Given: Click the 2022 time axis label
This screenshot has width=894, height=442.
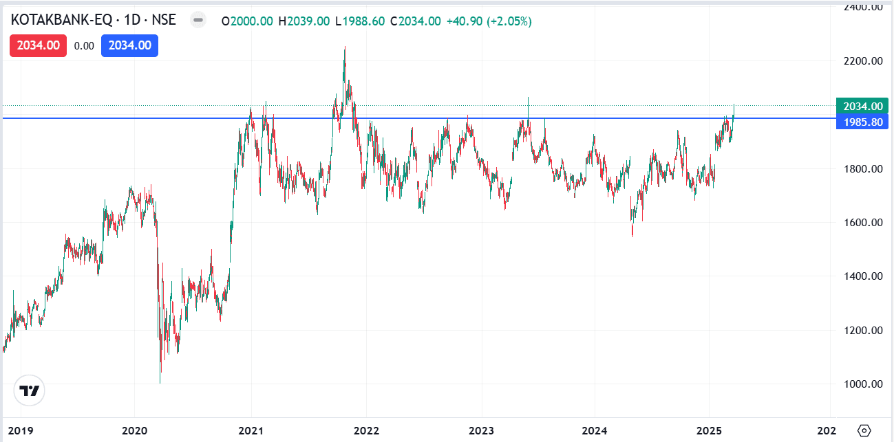Looking at the screenshot, I should tap(366, 430).
